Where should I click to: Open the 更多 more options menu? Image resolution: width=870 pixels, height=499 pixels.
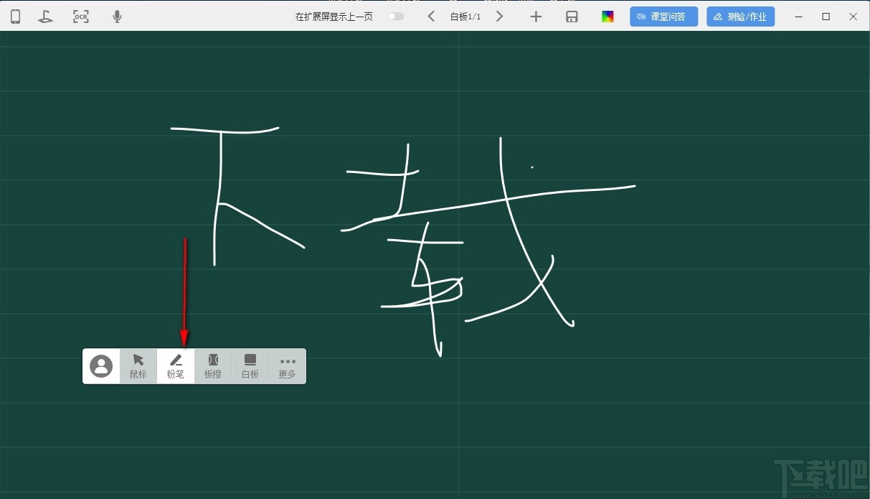click(287, 366)
